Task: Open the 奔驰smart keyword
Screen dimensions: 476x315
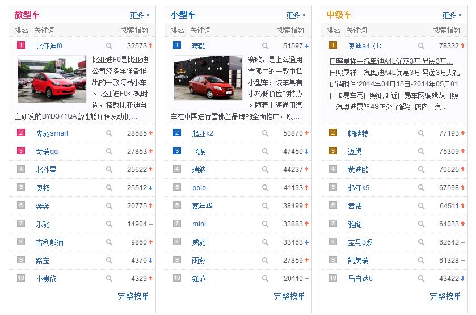Action: [52, 133]
